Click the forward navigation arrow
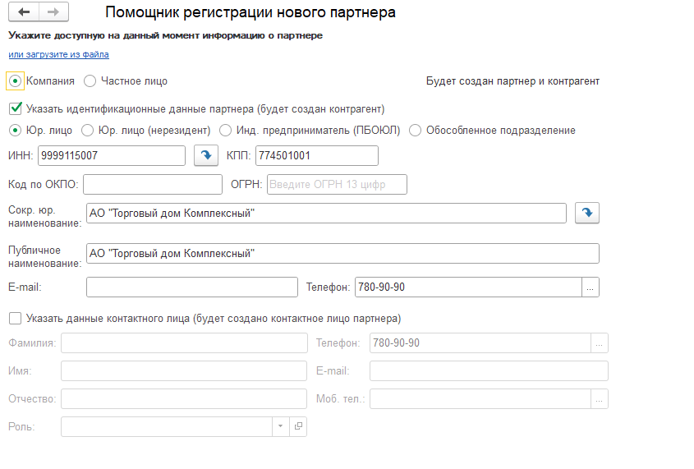This screenshot has height=469, width=694. click(x=53, y=12)
